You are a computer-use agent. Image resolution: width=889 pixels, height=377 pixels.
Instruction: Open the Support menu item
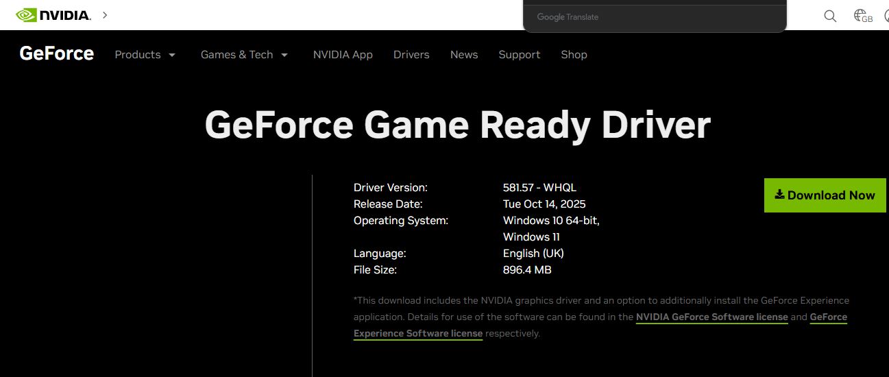coord(520,55)
